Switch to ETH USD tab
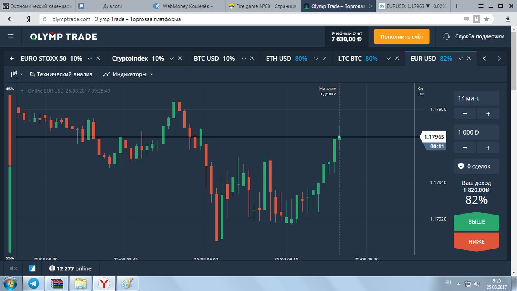Image resolution: width=517 pixels, height=291 pixels. (286, 58)
